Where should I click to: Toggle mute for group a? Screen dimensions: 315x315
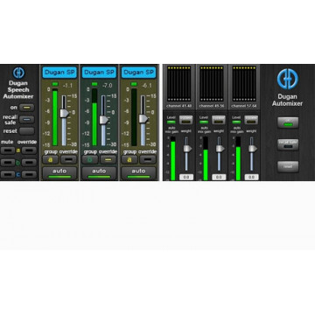pyautogui.click(x=8, y=150)
